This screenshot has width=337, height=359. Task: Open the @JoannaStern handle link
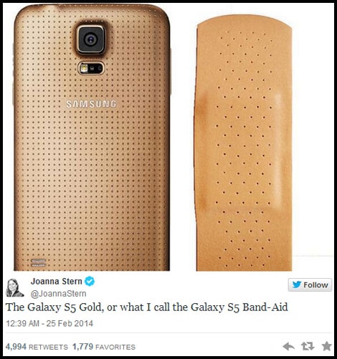(x=58, y=293)
